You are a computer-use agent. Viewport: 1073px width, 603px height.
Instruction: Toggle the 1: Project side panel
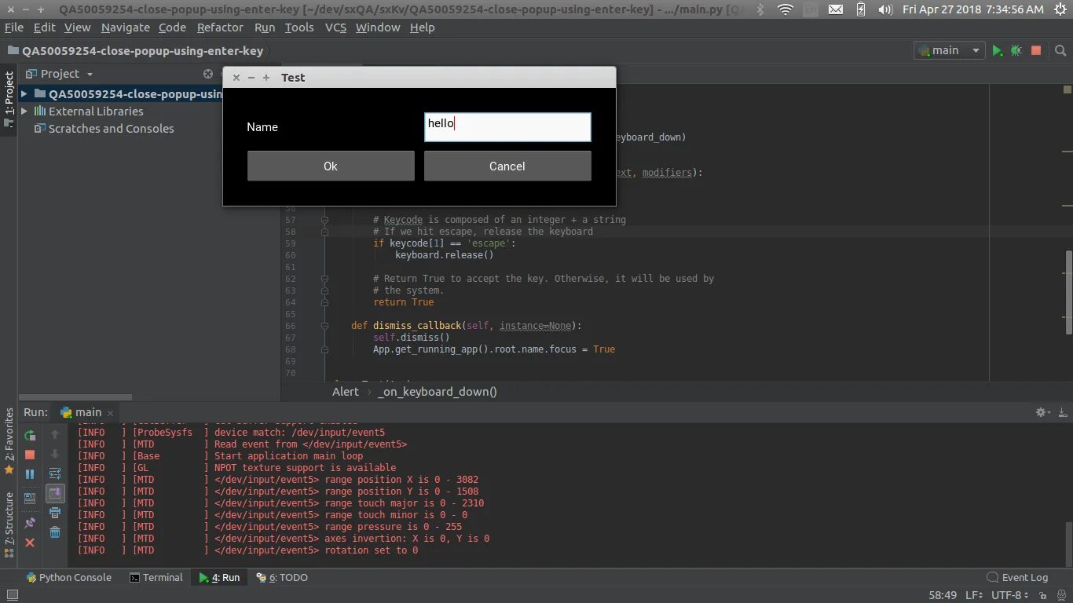tap(9, 100)
